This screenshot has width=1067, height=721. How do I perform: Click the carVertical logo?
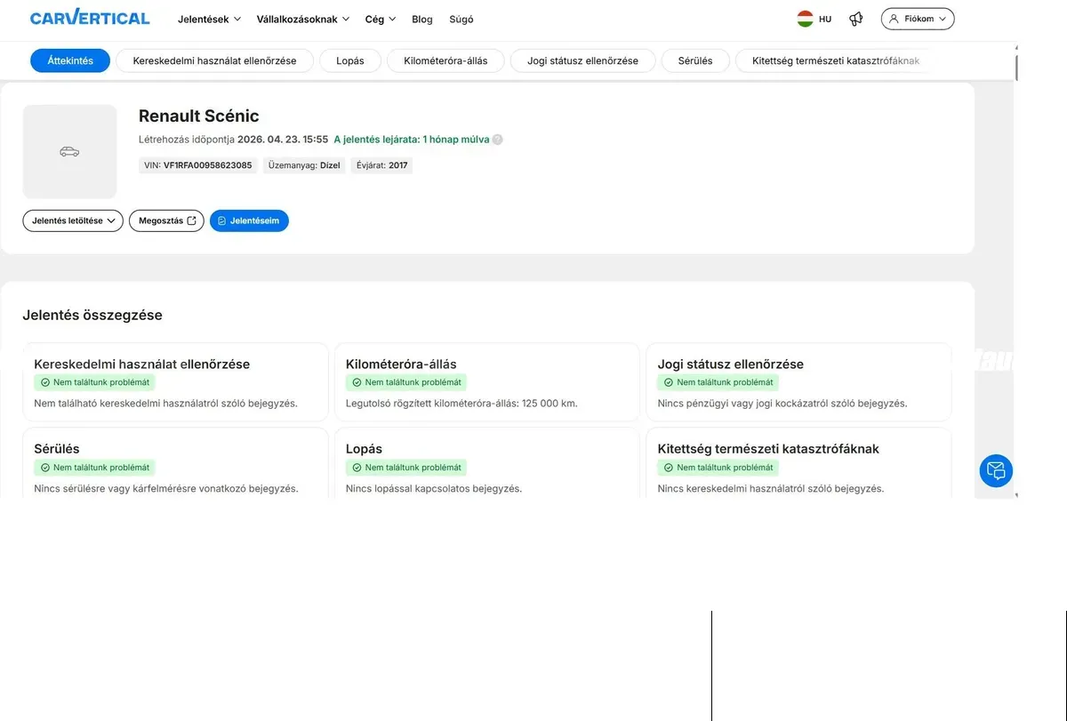click(90, 18)
